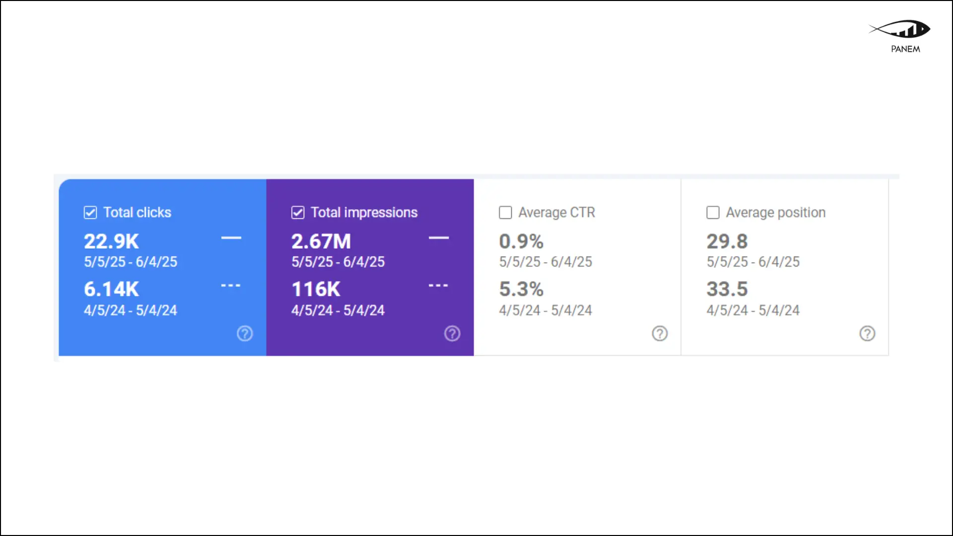Click solid line legend in Total impressions
This screenshot has height=536, width=953.
(438, 238)
